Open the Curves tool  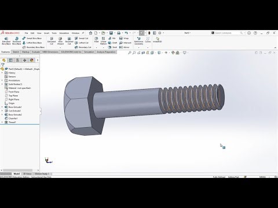point(148,40)
